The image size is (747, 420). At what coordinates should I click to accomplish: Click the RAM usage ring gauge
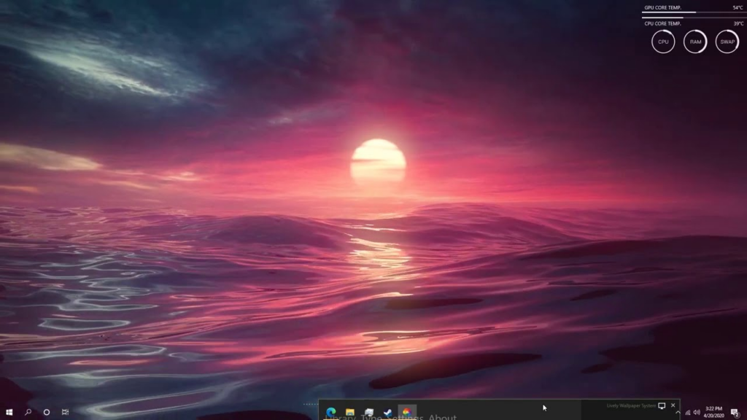695,42
